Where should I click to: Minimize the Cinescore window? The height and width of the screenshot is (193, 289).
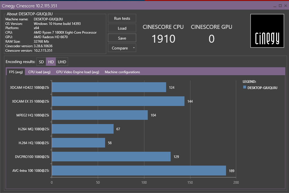275,6
